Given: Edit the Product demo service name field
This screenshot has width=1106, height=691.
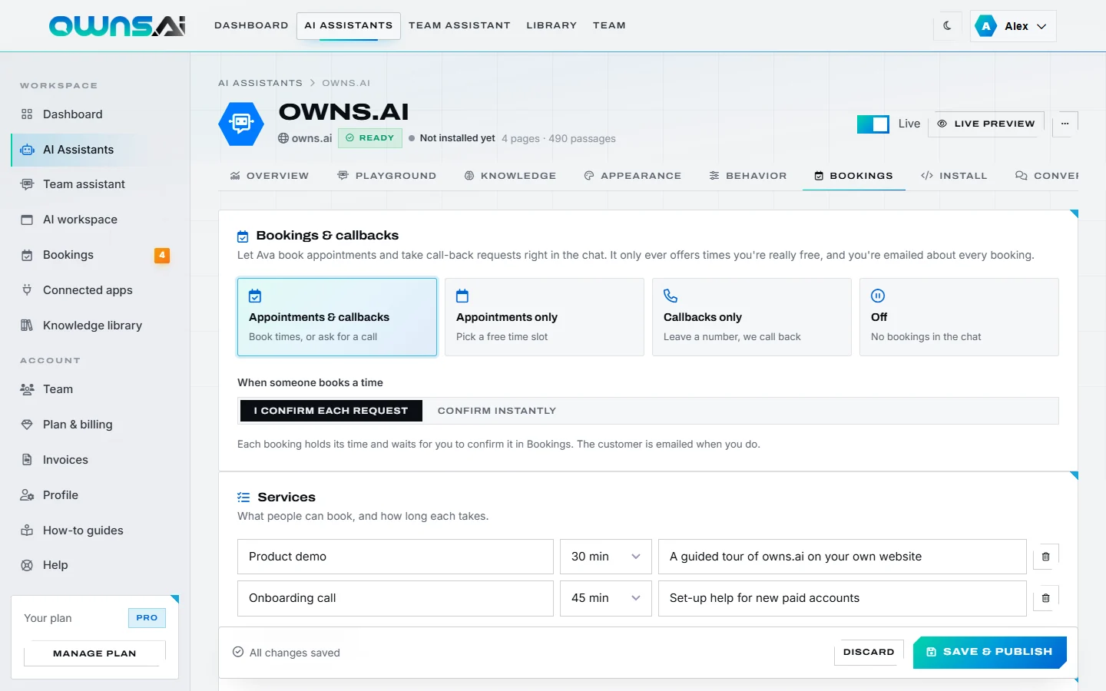Looking at the screenshot, I should (x=396, y=557).
